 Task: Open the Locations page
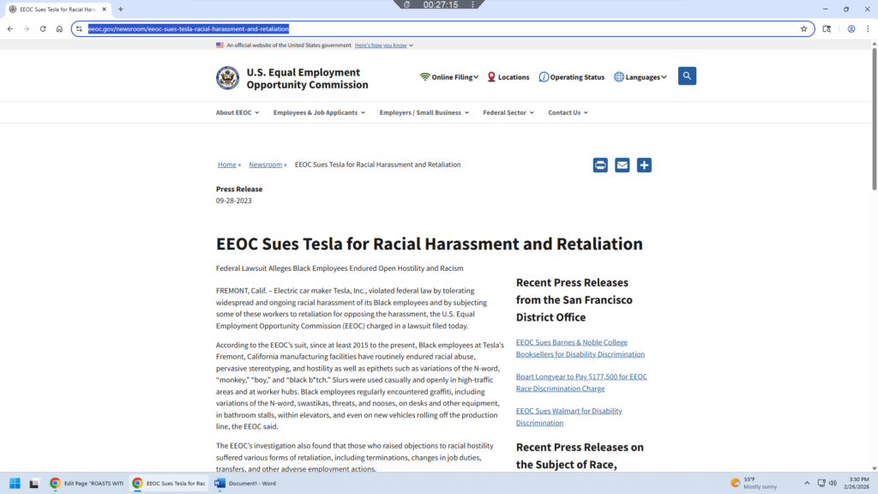coord(508,77)
